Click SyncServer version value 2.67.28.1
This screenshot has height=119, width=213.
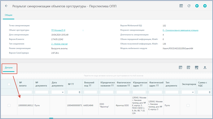[x=55, y=53]
